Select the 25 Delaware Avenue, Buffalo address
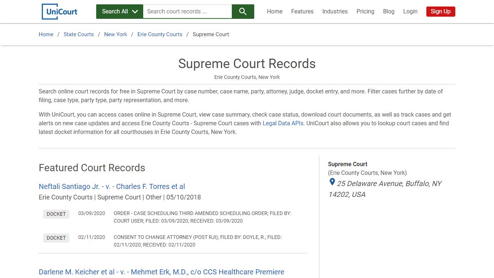The height and width of the screenshot is (278, 494). coord(385,189)
